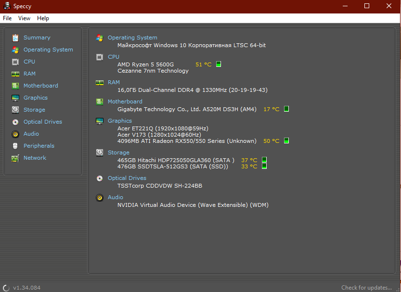Click the Radeon 50 °C temperature indicator icon
401x292 pixels.
coord(286,140)
